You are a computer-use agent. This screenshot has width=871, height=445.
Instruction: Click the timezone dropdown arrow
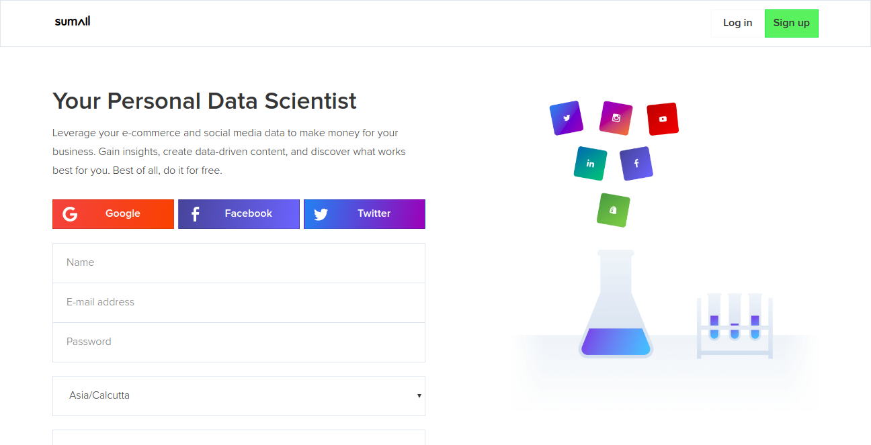coord(419,395)
